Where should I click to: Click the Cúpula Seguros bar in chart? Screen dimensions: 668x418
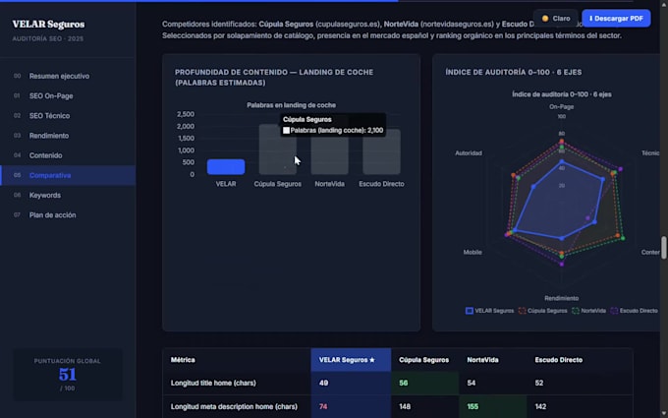pos(278,149)
